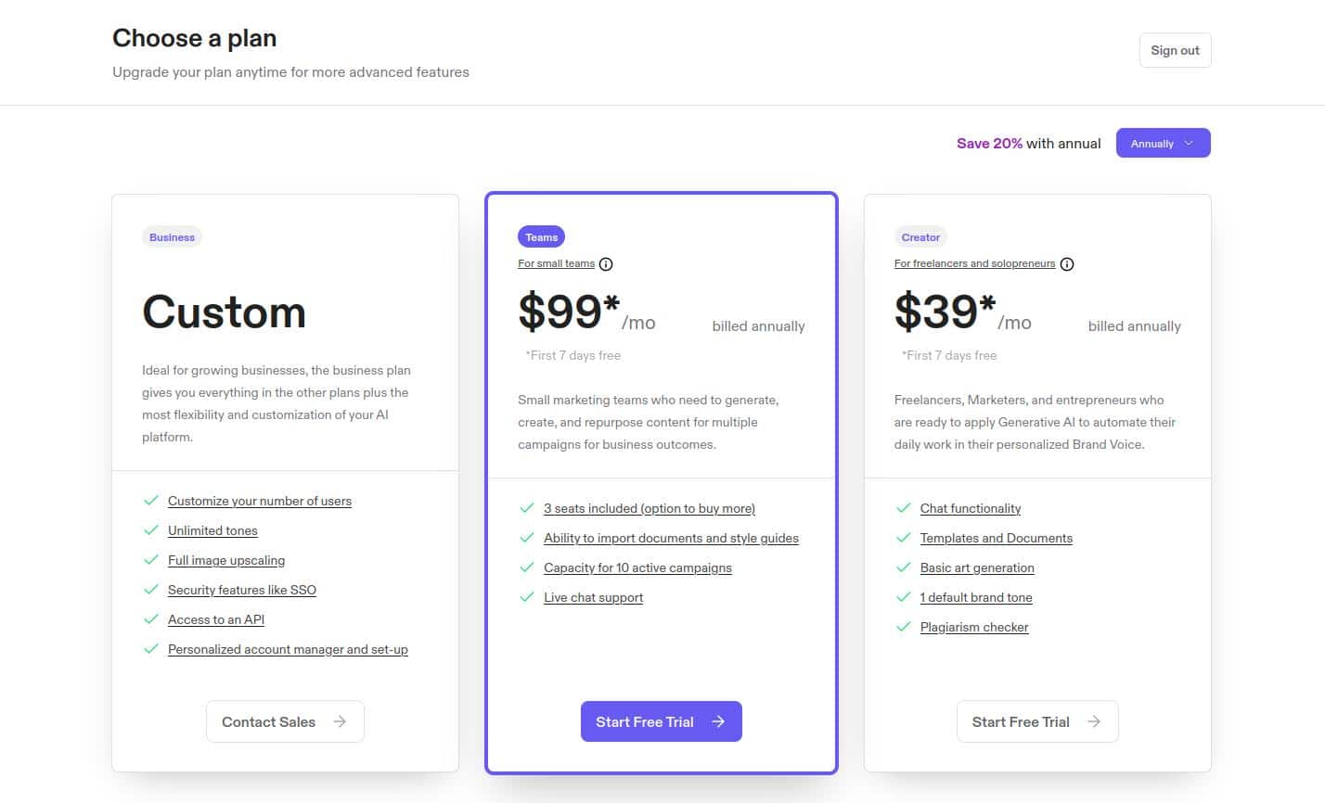Screen dimensions: 1325x803
Task: Click the Sign out button
Action: coord(1175,50)
